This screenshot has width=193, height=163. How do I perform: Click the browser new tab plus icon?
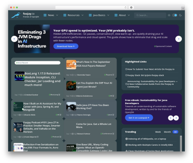[183, 8]
